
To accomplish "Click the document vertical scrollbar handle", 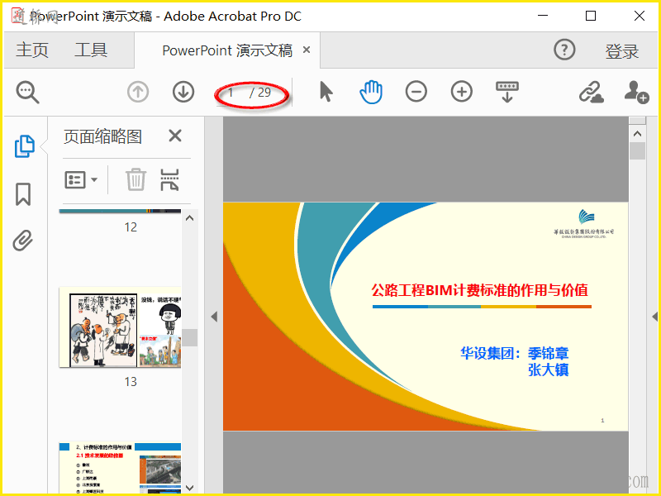I will [637, 151].
